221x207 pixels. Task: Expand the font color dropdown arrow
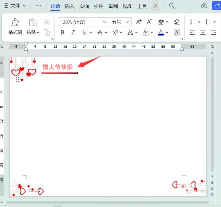tap(167, 32)
